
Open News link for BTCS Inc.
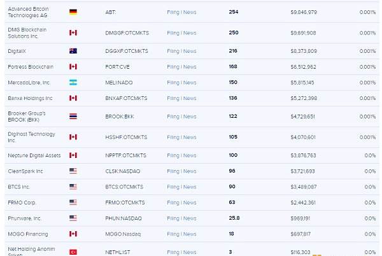(x=190, y=187)
